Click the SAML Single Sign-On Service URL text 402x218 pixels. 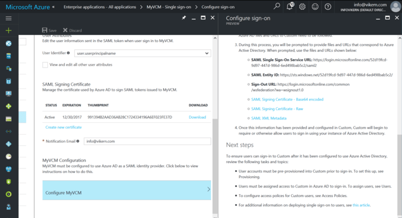319,63
